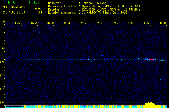Click the 0251 time marker

[18, 23]
